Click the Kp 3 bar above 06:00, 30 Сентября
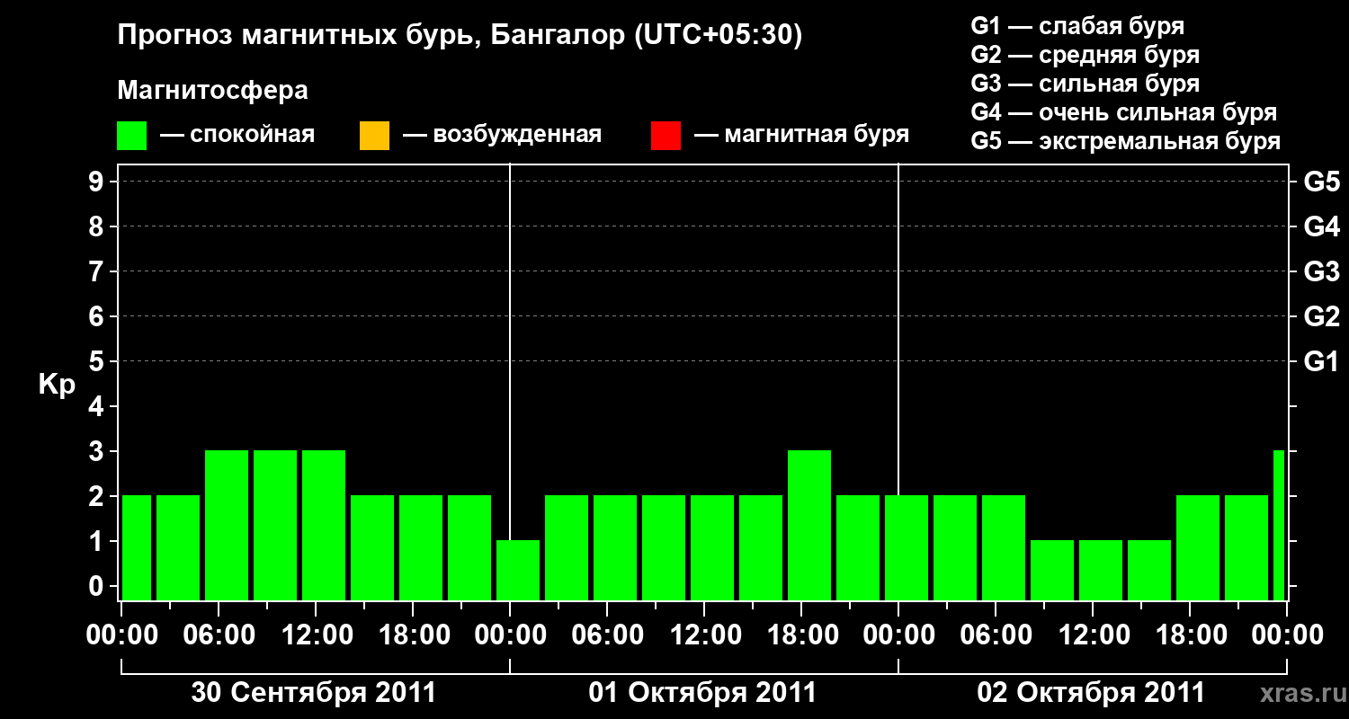Viewport: 1349px width, 719px height. tap(227, 525)
